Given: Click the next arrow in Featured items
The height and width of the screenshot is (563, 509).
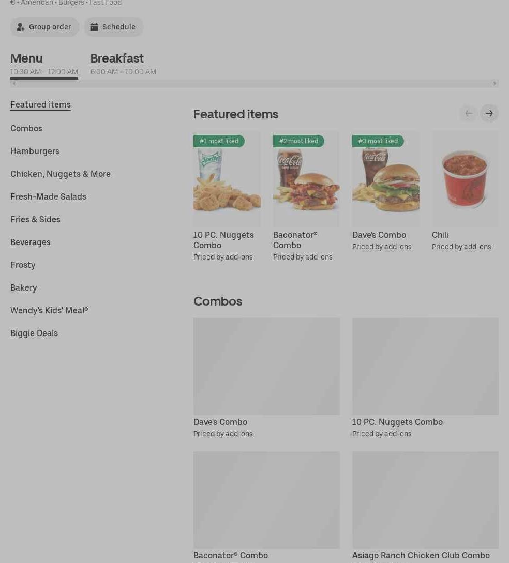Looking at the screenshot, I should pyautogui.click(x=489, y=113).
